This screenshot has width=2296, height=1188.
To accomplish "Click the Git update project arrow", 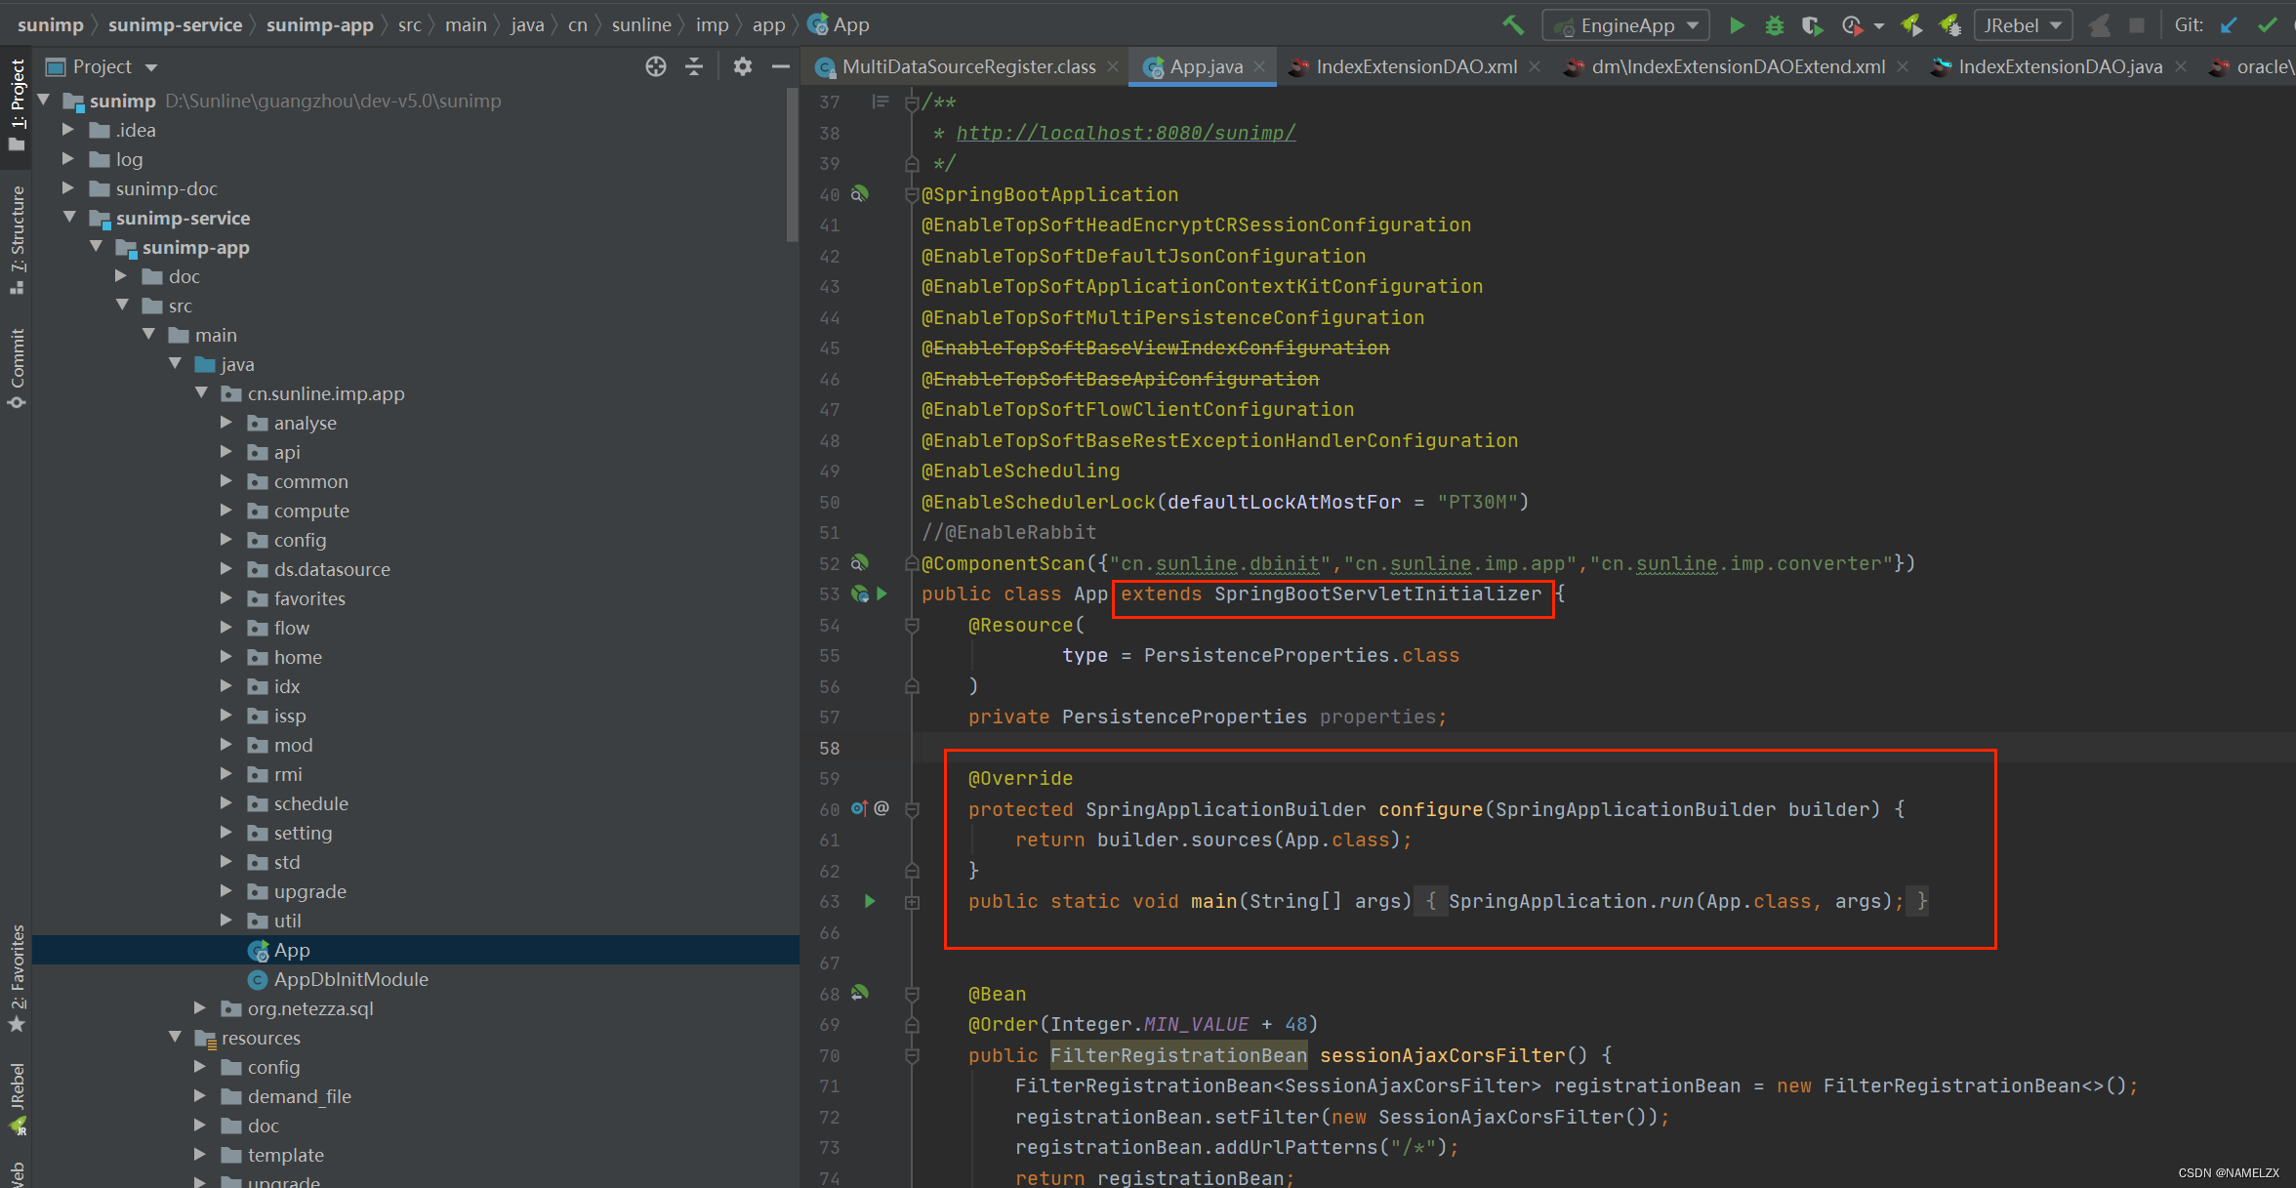I will click(x=2229, y=26).
